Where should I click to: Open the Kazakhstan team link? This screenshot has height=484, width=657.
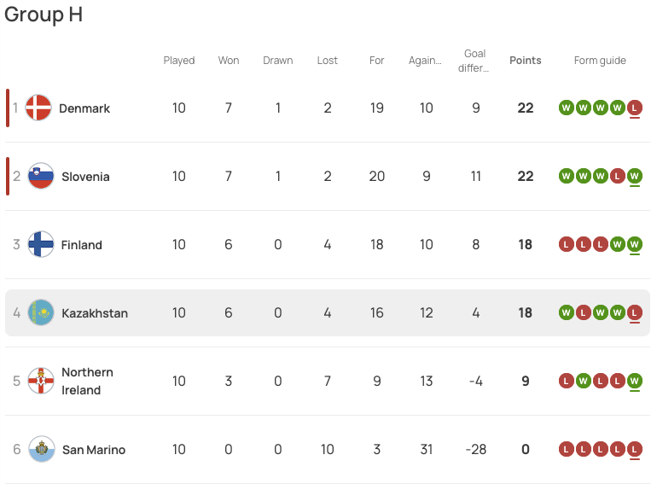point(95,313)
